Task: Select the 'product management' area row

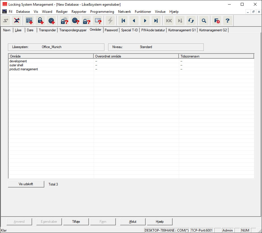Action: (x=24, y=69)
